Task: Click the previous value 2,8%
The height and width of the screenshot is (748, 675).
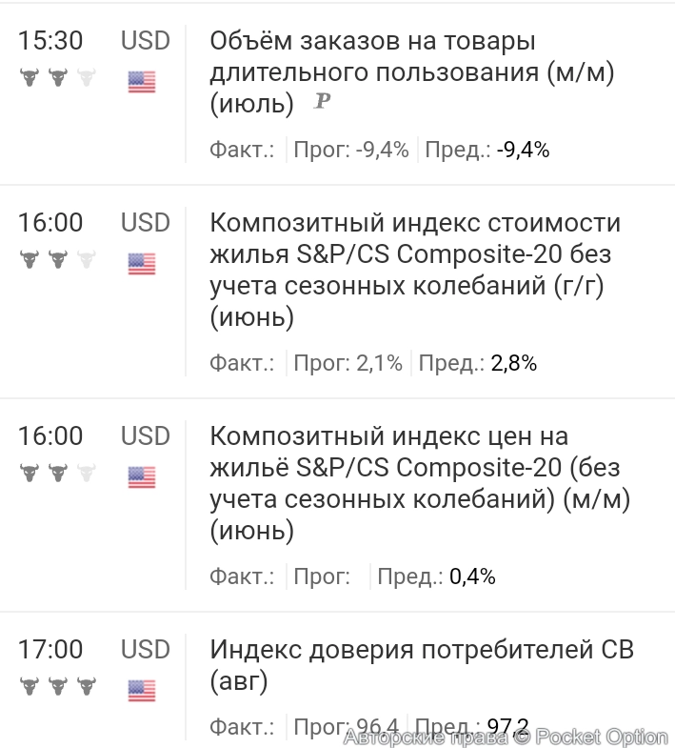Action: coord(514,363)
